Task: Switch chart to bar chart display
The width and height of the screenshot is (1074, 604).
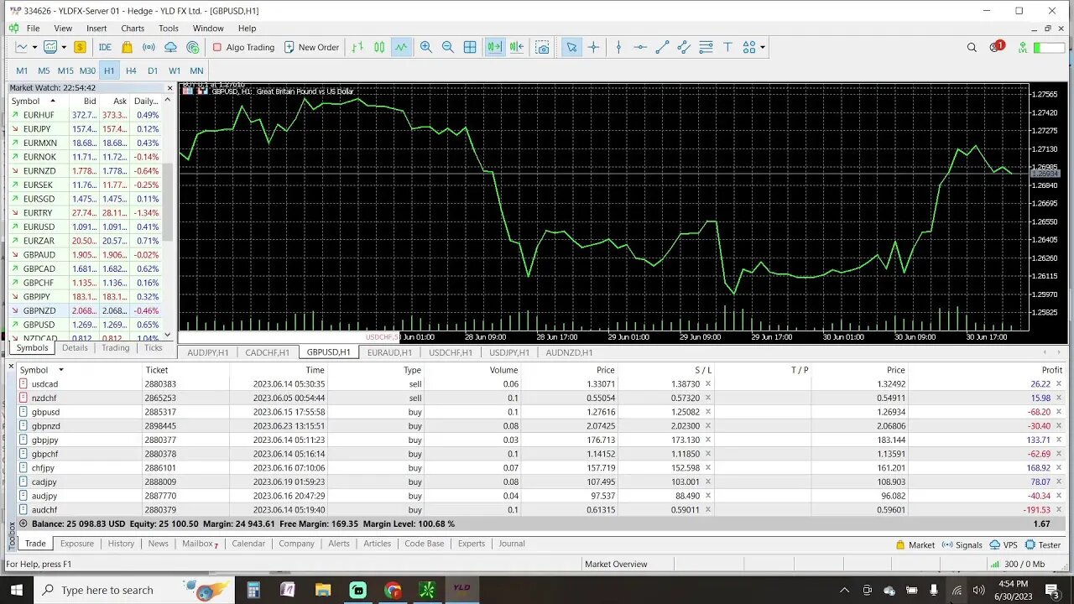Action: pos(357,47)
